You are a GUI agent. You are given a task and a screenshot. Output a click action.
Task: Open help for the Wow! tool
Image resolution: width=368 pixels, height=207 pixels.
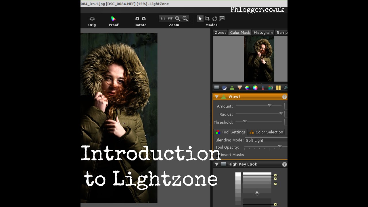pyautogui.click(x=284, y=97)
